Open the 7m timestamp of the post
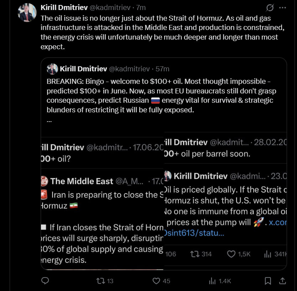This screenshot has width=297, height=291. point(141,7)
